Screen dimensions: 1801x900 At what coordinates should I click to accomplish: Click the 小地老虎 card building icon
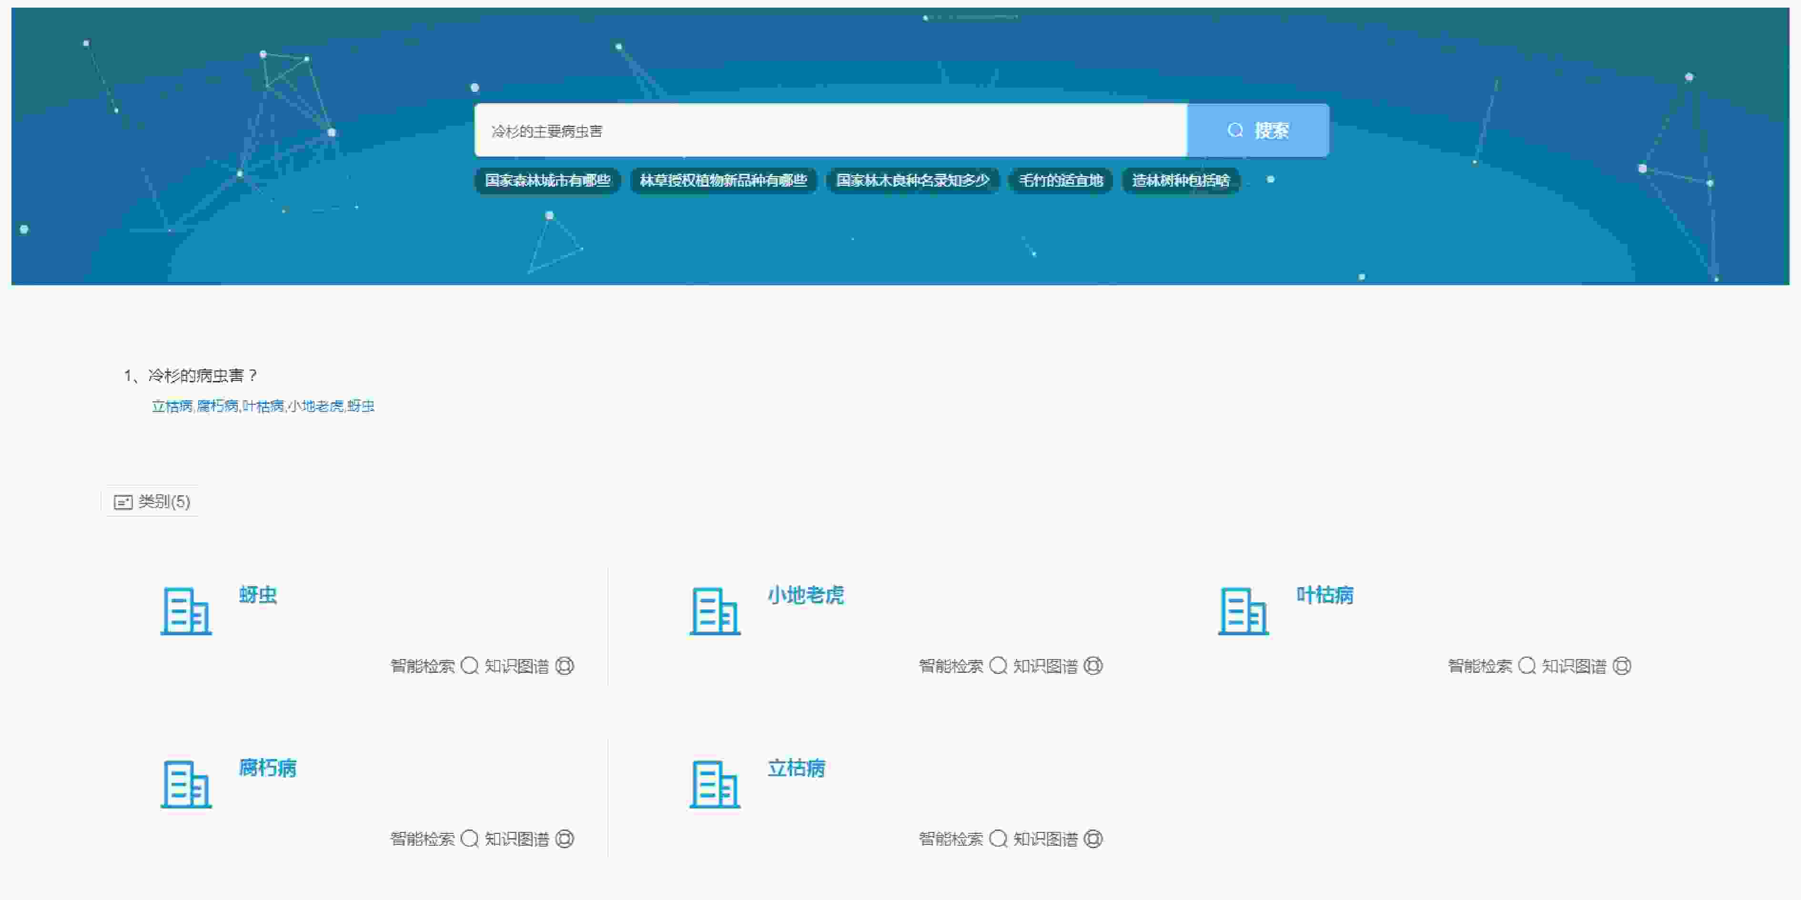[715, 611]
